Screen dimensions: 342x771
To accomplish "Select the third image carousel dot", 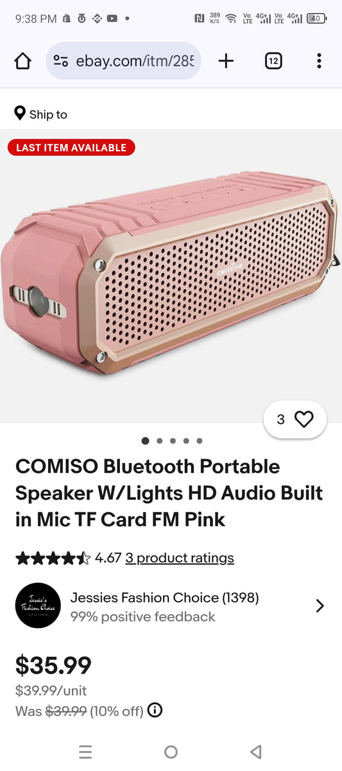I will (x=173, y=441).
